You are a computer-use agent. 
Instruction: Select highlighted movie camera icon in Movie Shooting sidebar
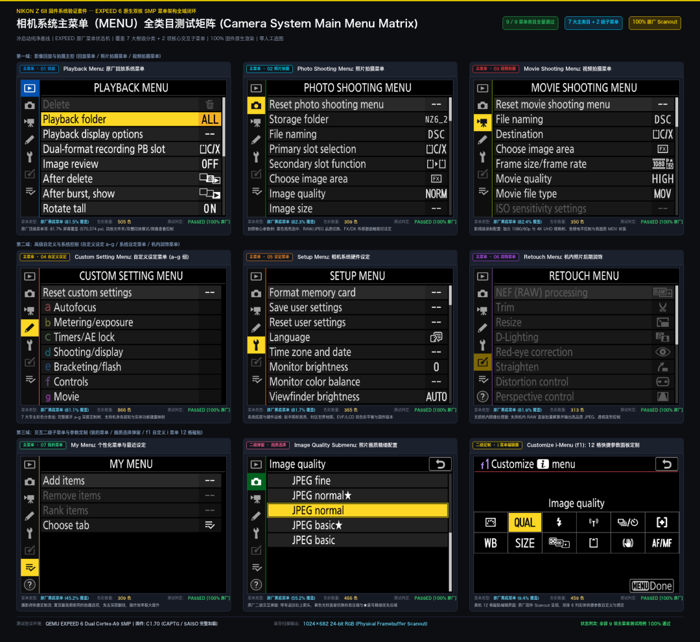pos(483,123)
